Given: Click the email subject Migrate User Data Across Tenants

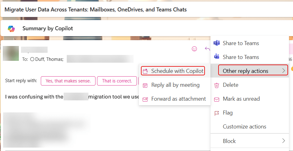Looking at the screenshot, I should pos(96,10).
